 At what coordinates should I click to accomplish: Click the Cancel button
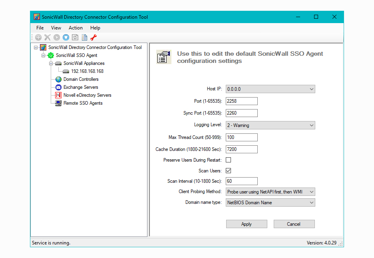click(294, 224)
